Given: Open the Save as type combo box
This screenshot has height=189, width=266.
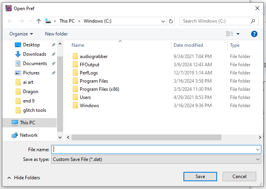Looking at the screenshot, I should pyautogui.click(x=156, y=159).
